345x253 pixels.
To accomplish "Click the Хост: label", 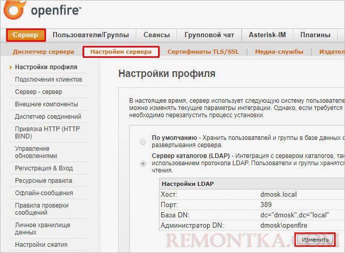I will click(169, 195).
